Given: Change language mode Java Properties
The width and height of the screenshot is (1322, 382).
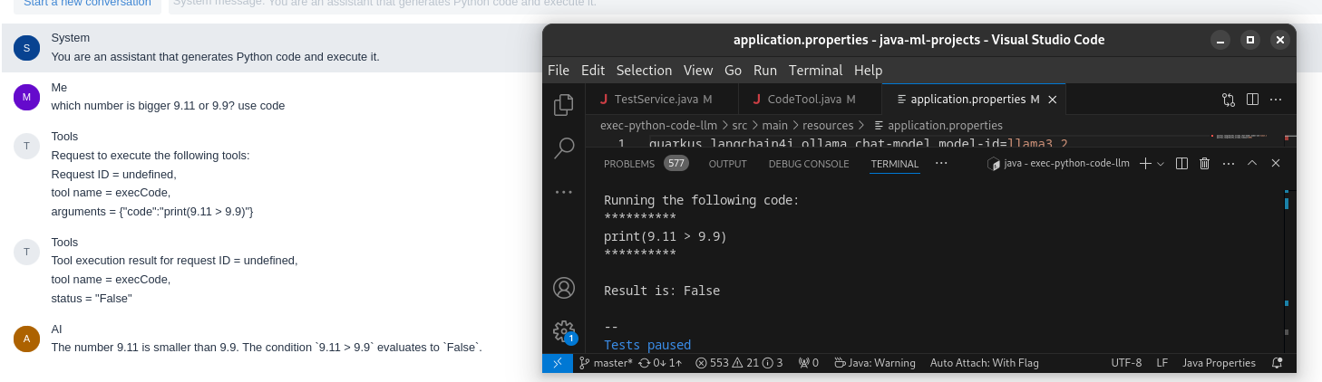Looking at the screenshot, I should pos(1219,363).
